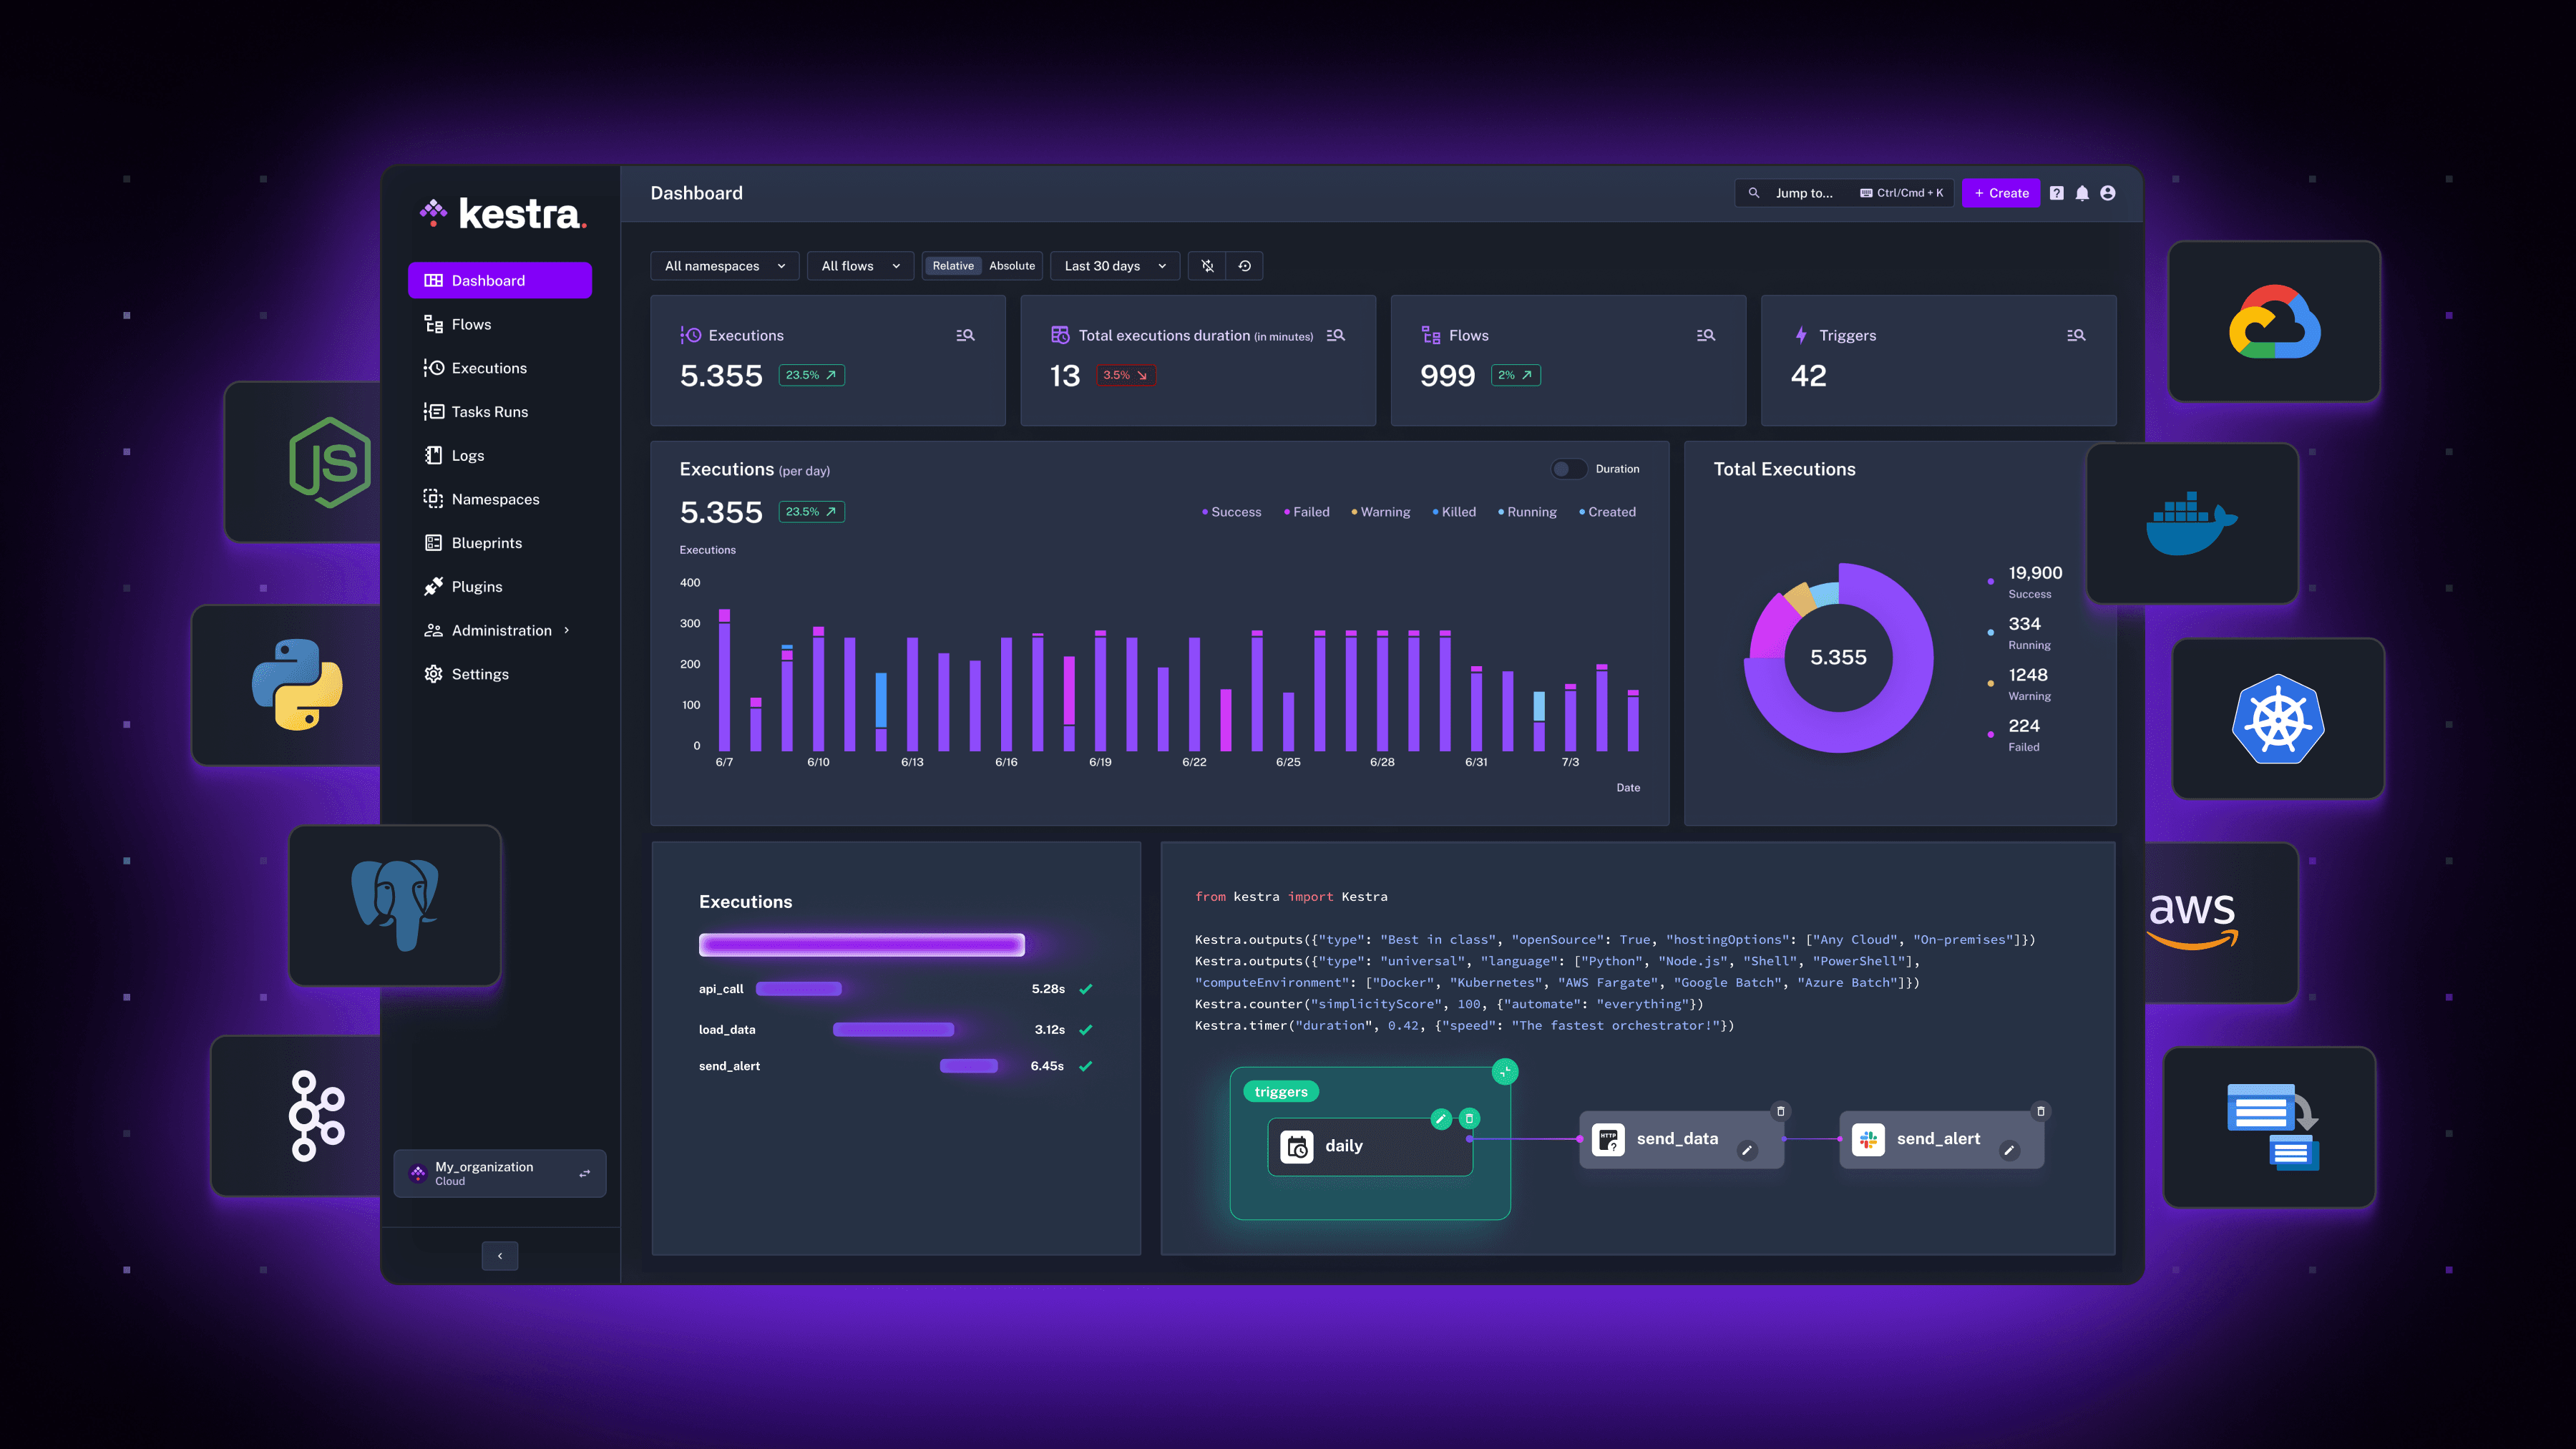
Task: Open the Blueprints section
Action: 487,543
